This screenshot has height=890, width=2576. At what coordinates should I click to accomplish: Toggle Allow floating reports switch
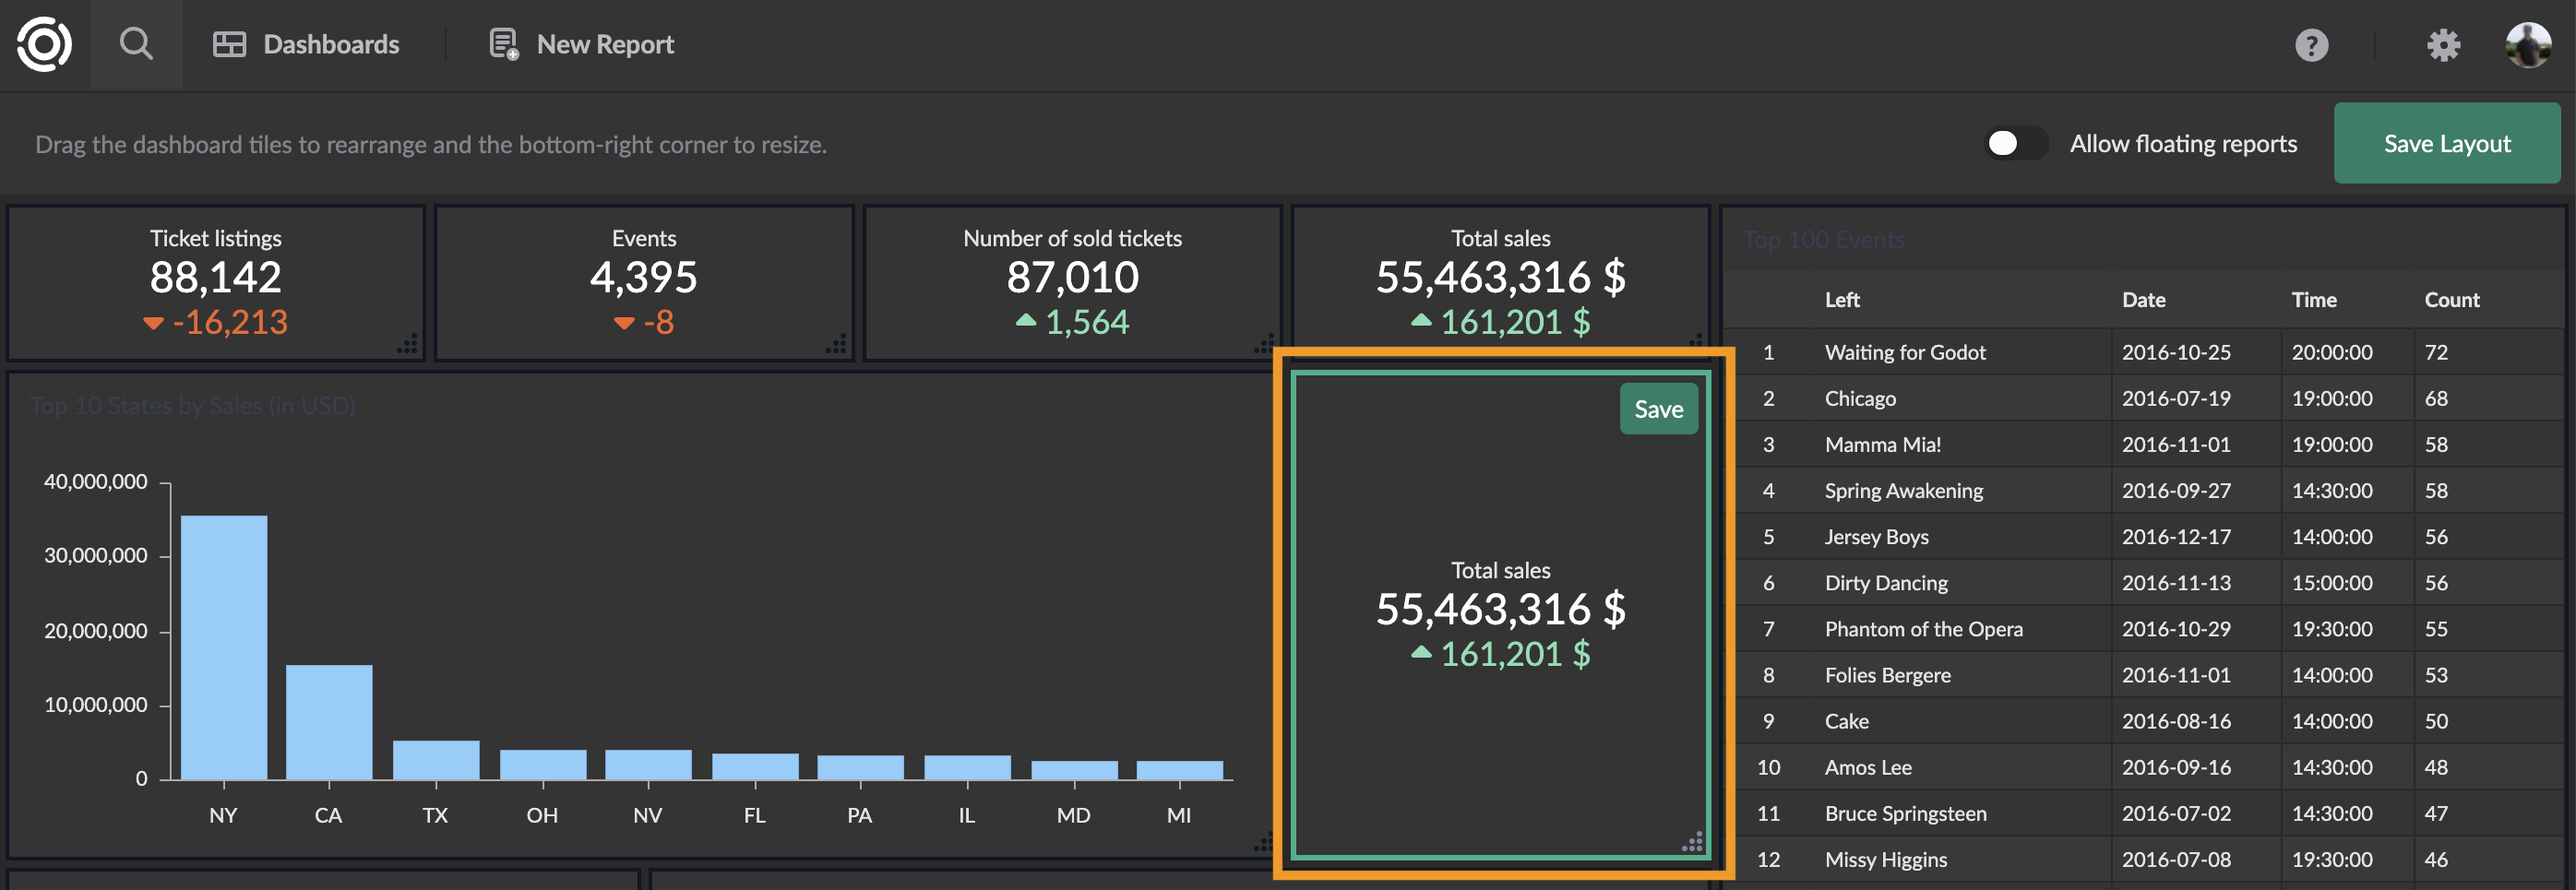pos(2015,144)
